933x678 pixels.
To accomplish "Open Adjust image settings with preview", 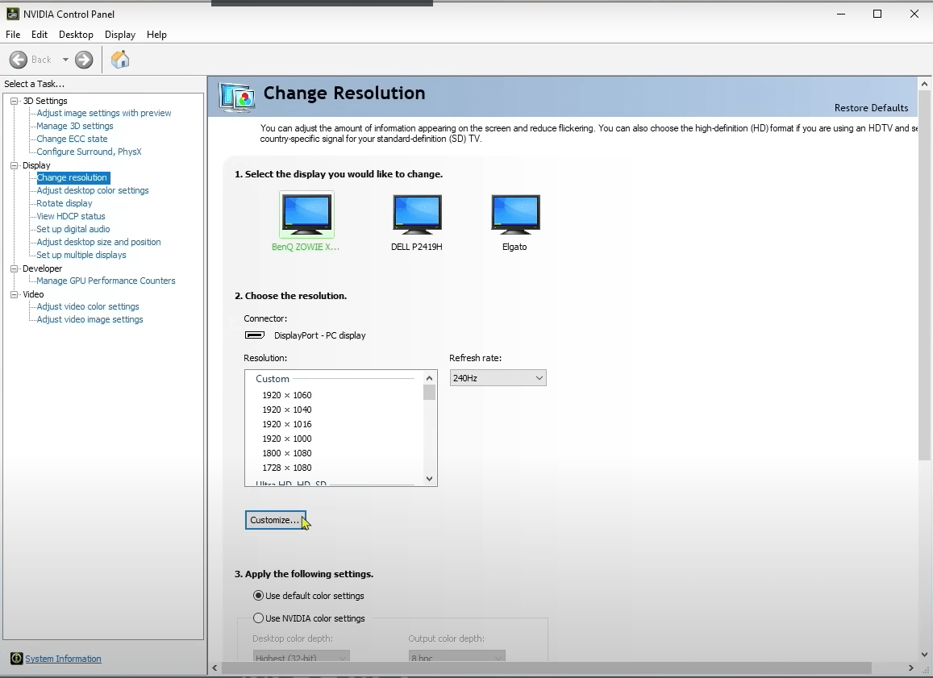I will pos(104,113).
